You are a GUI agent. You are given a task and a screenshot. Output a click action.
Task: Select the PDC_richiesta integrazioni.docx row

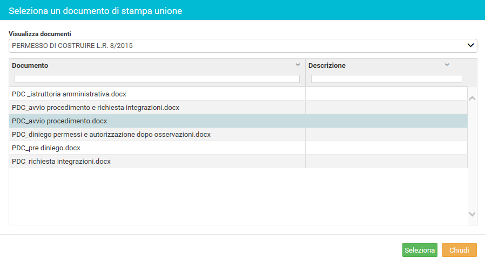click(238, 162)
